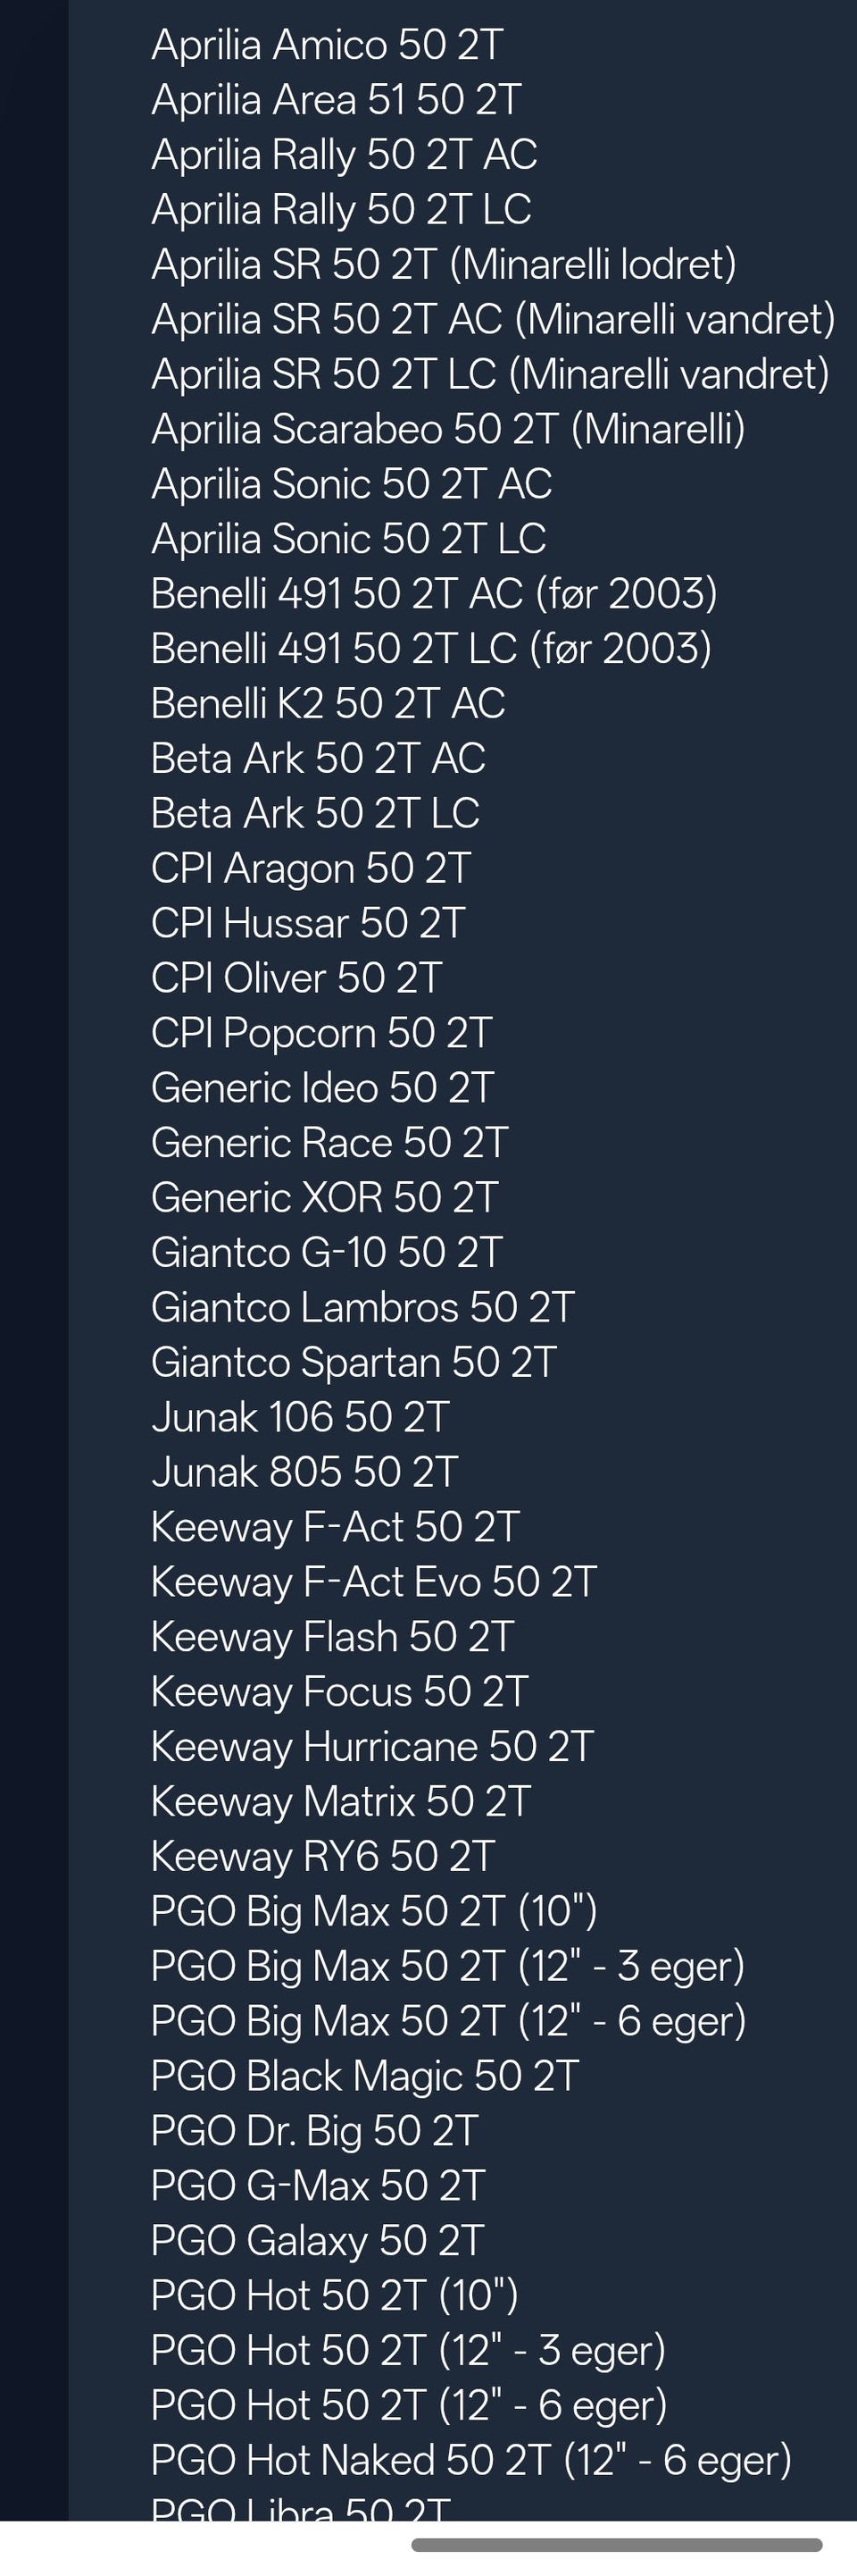Click PGO Black Magic 50 2T
This screenshot has height=2576, width=857.
coord(364,2076)
